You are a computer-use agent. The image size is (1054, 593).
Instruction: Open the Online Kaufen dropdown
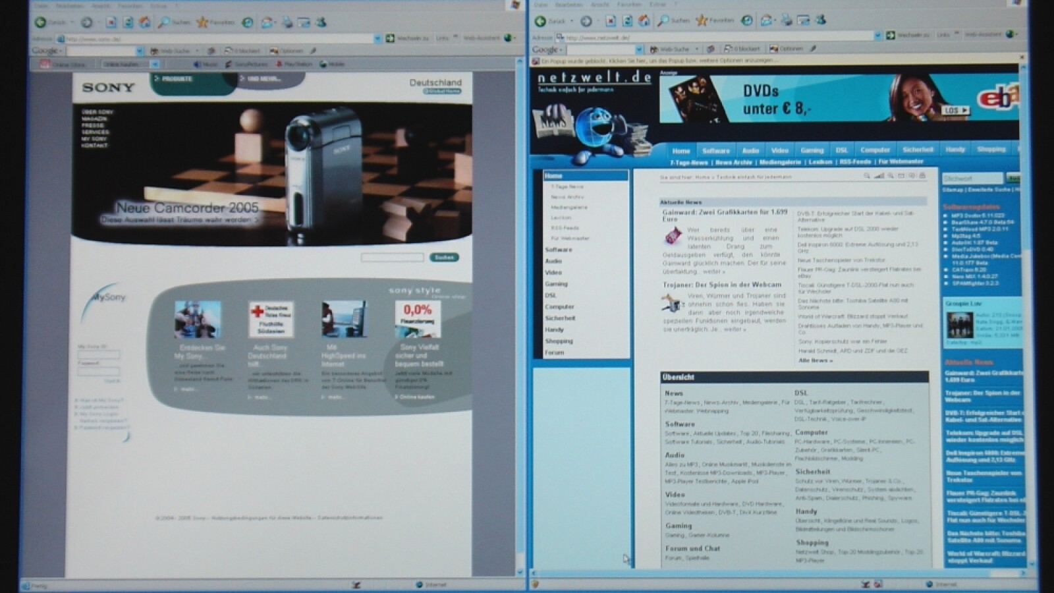[x=154, y=65]
